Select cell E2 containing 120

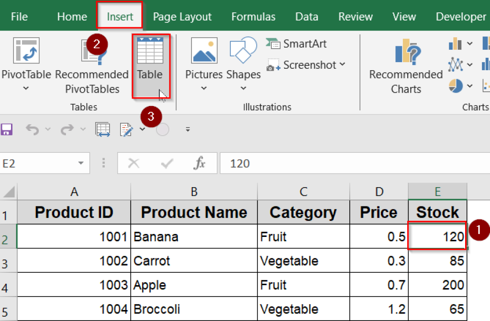point(437,236)
